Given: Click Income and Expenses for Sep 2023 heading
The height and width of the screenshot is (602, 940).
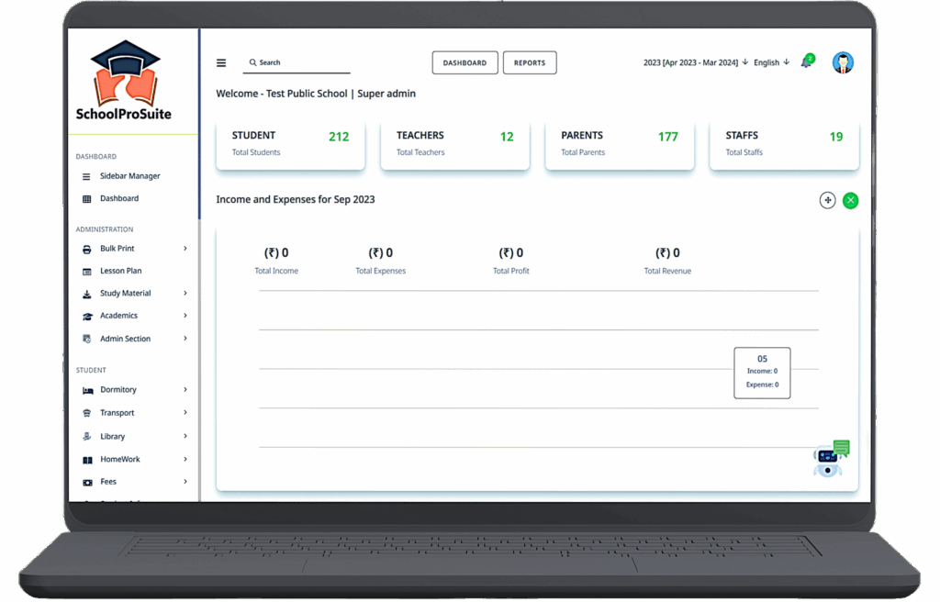Looking at the screenshot, I should [x=296, y=200].
